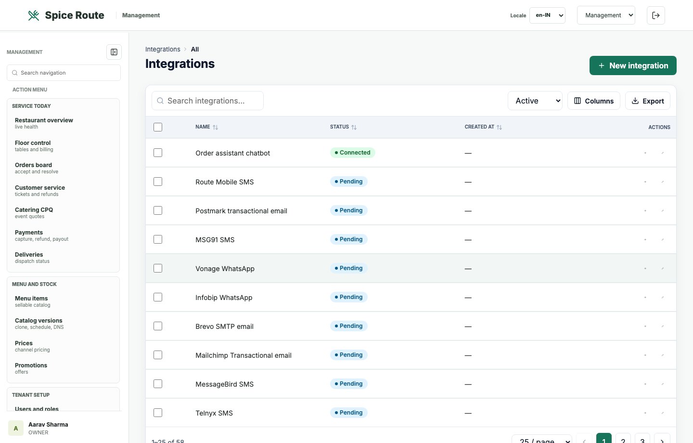The height and width of the screenshot is (443, 693).
Task: Click the pencil icon for Route Mobile SMS
Action: click(x=663, y=182)
